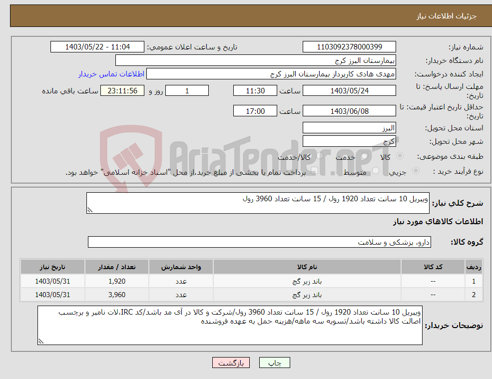Click item name باند زیر گچ in row 2
The height and width of the screenshot is (379, 492).
tap(307, 295)
